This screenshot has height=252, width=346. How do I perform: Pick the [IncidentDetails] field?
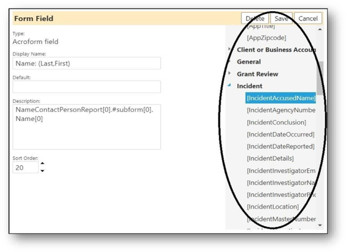[271, 158]
